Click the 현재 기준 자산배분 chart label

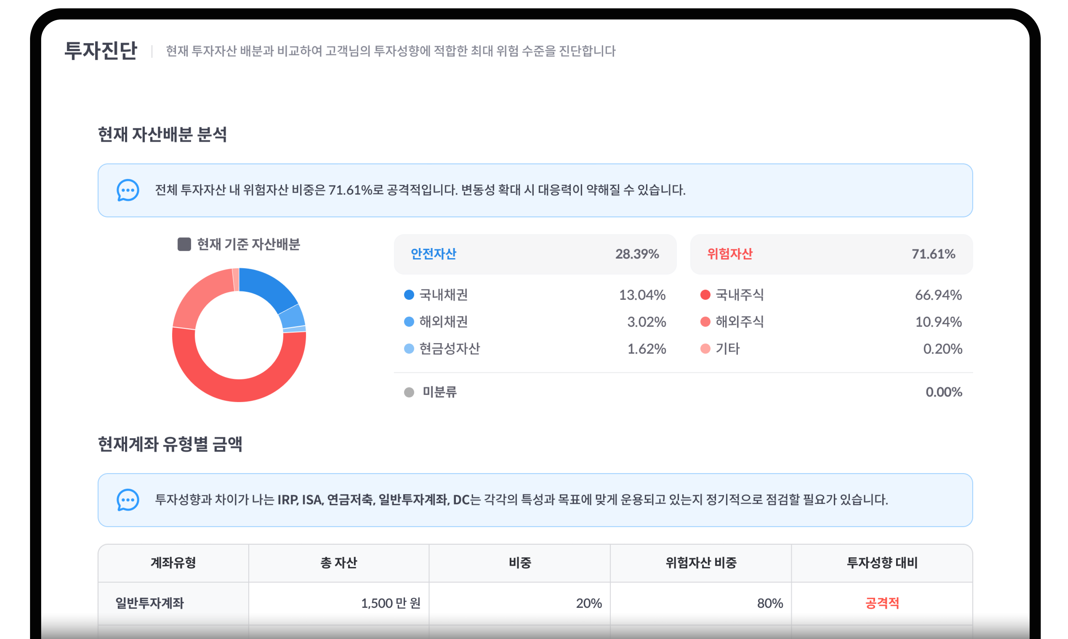248,244
